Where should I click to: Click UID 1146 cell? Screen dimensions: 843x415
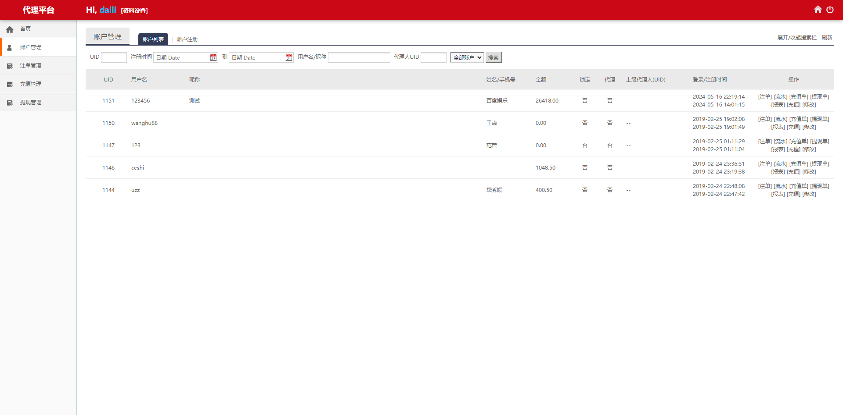click(108, 168)
